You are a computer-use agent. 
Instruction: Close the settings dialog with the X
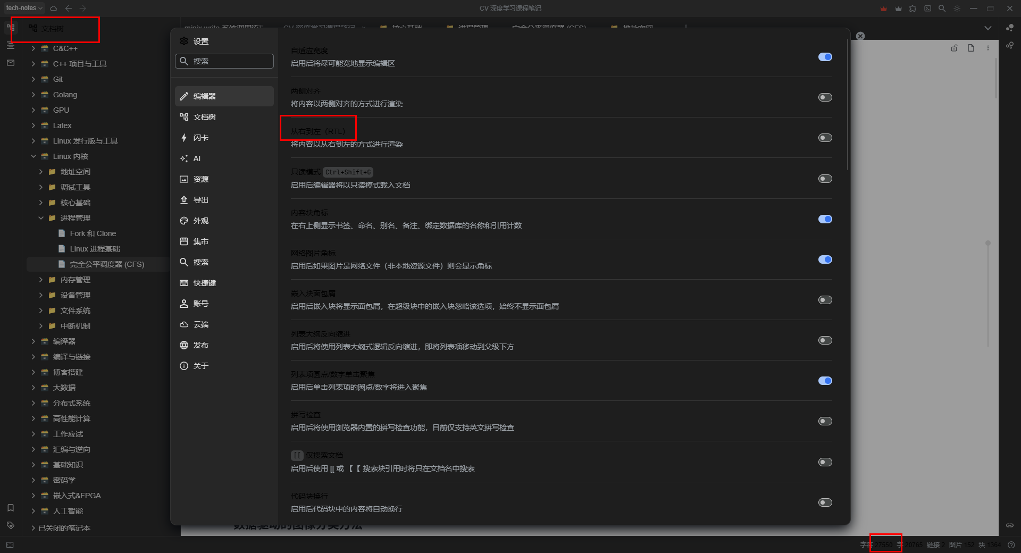click(x=860, y=36)
